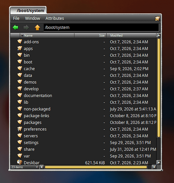Select the 'package-links' folder name
The image size is (174, 183).
coord(37,116)
